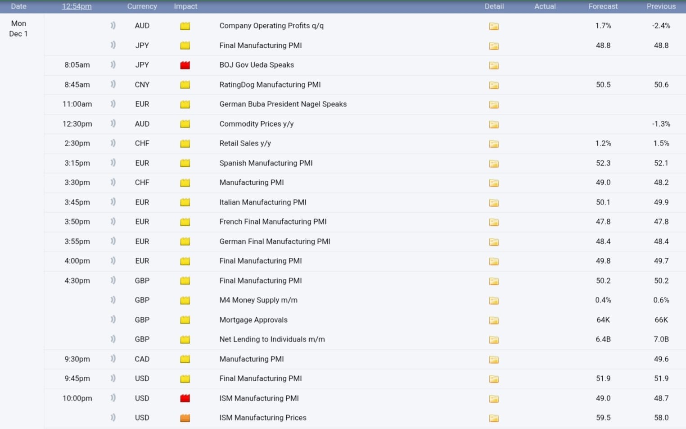Screen dimensions: 686x429
Task: Open detail folder for Mortgage Approvals
Action: click(494, 320)
